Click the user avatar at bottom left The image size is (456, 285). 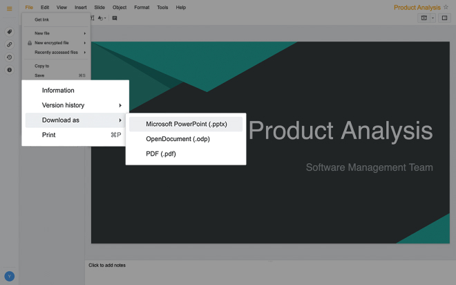(10, 276)
